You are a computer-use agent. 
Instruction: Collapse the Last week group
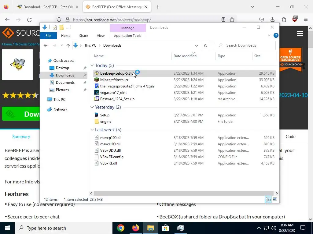[92, 130]
